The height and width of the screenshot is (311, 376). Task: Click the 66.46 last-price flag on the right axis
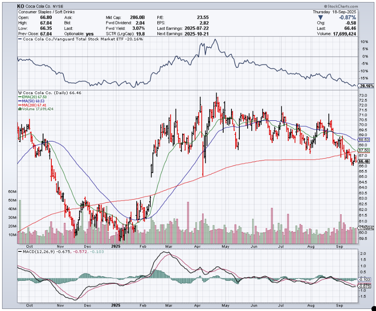click(x=364, y=161)
